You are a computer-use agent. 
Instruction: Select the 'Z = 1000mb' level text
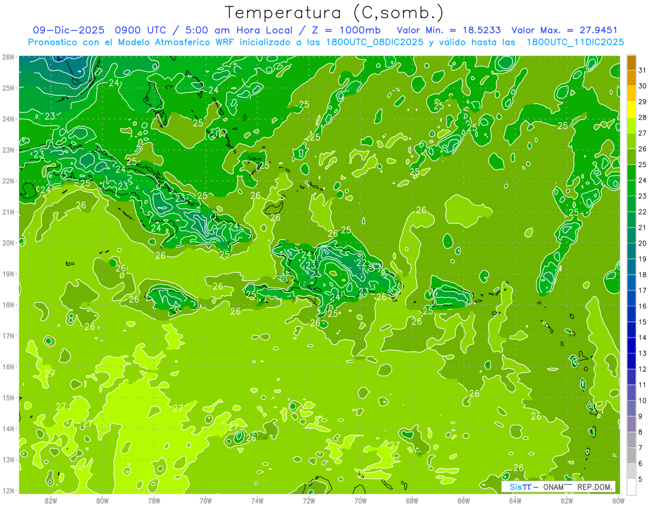347,31
